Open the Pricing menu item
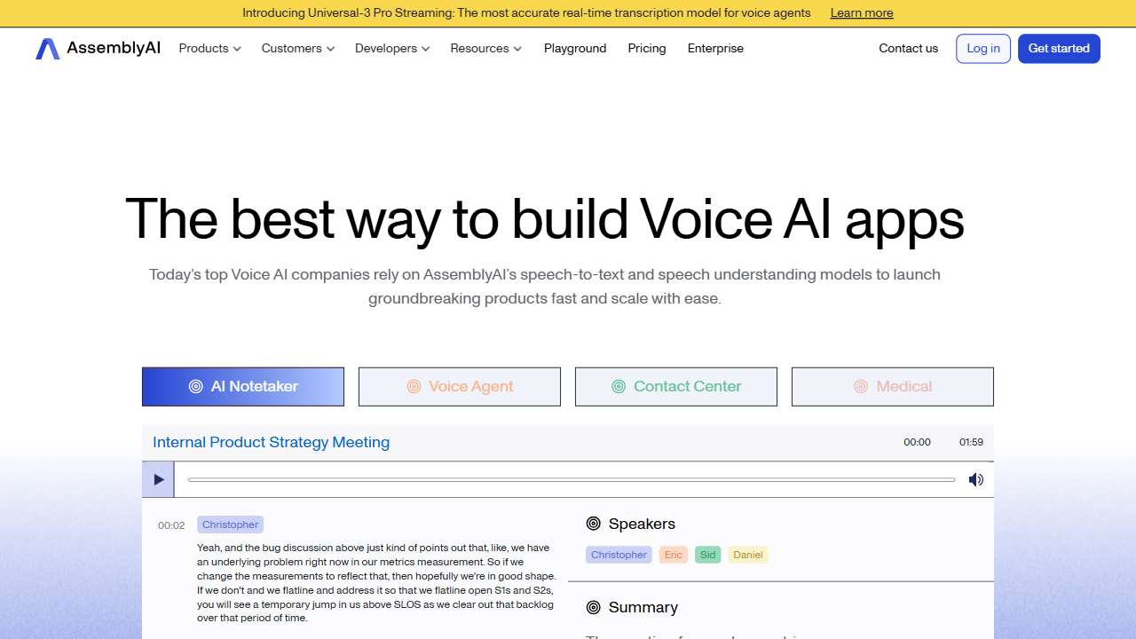The height and width of the screenshot is (639, 1136). 646,49
